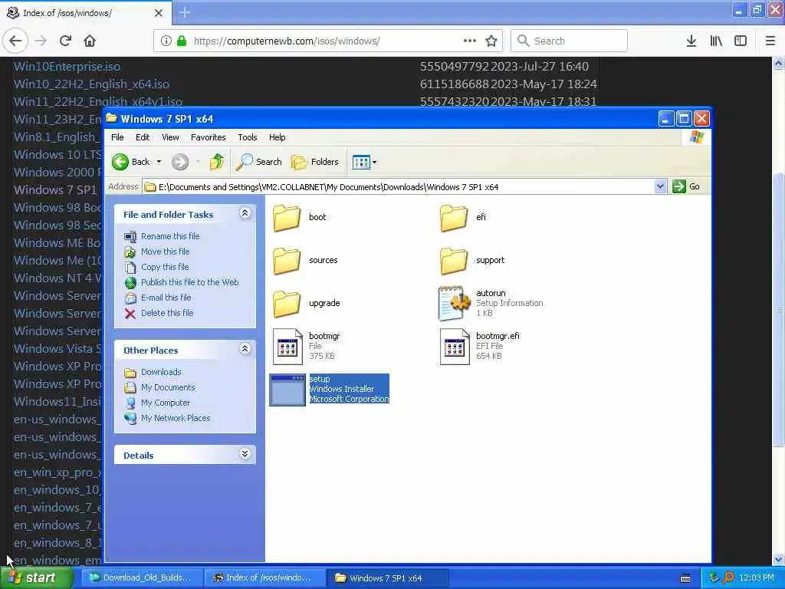
Task: Open the Help menu
Action: 277,137
